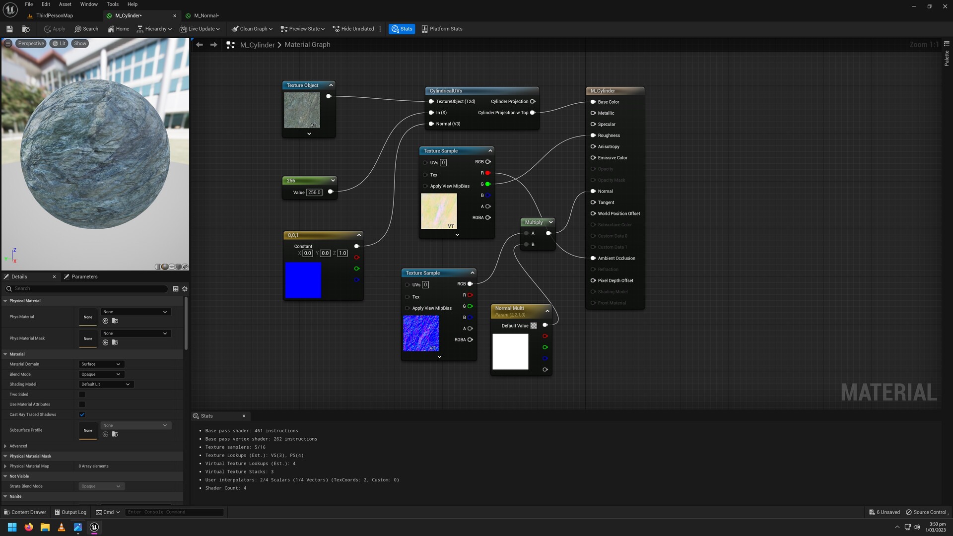Switch to the M_Normal tab
The width and height of the screenshot is (953, 536).
tap(205, 15)
